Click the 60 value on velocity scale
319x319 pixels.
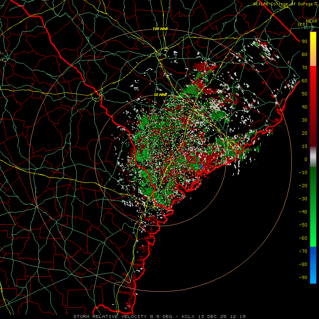pos(304,81)
